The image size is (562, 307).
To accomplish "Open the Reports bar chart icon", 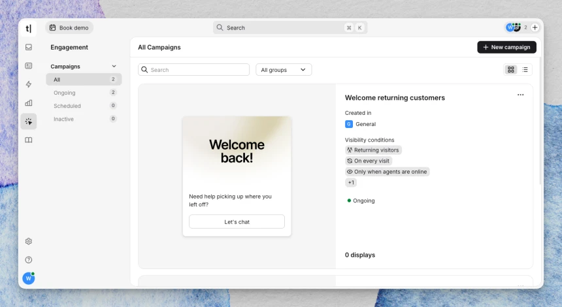I will 29,103.
